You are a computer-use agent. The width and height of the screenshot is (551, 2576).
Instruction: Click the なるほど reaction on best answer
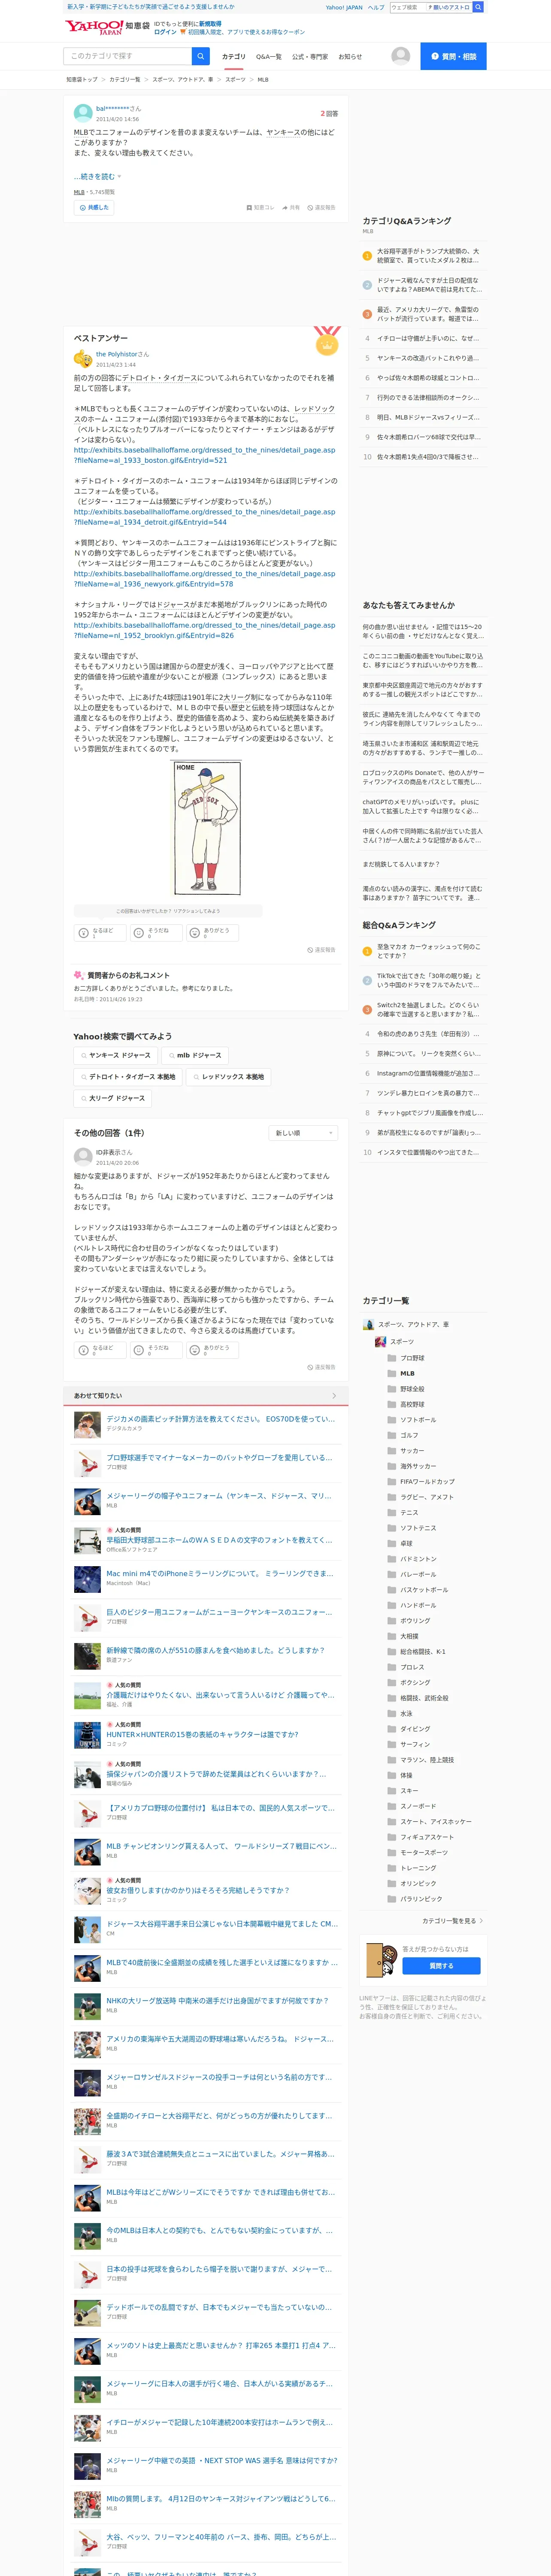(x=99, y=932)
